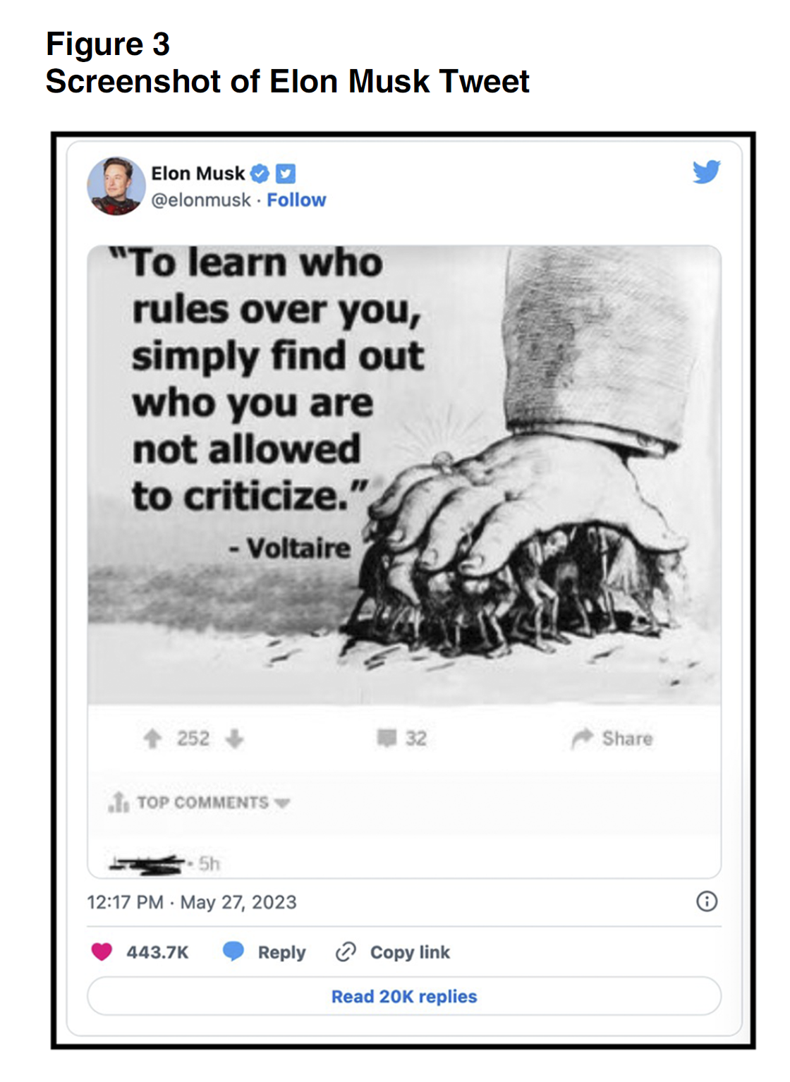This screenshot has width=790, height=1082.
Task: Click the Elon Musk profile avatar
Action: (116, 186)
